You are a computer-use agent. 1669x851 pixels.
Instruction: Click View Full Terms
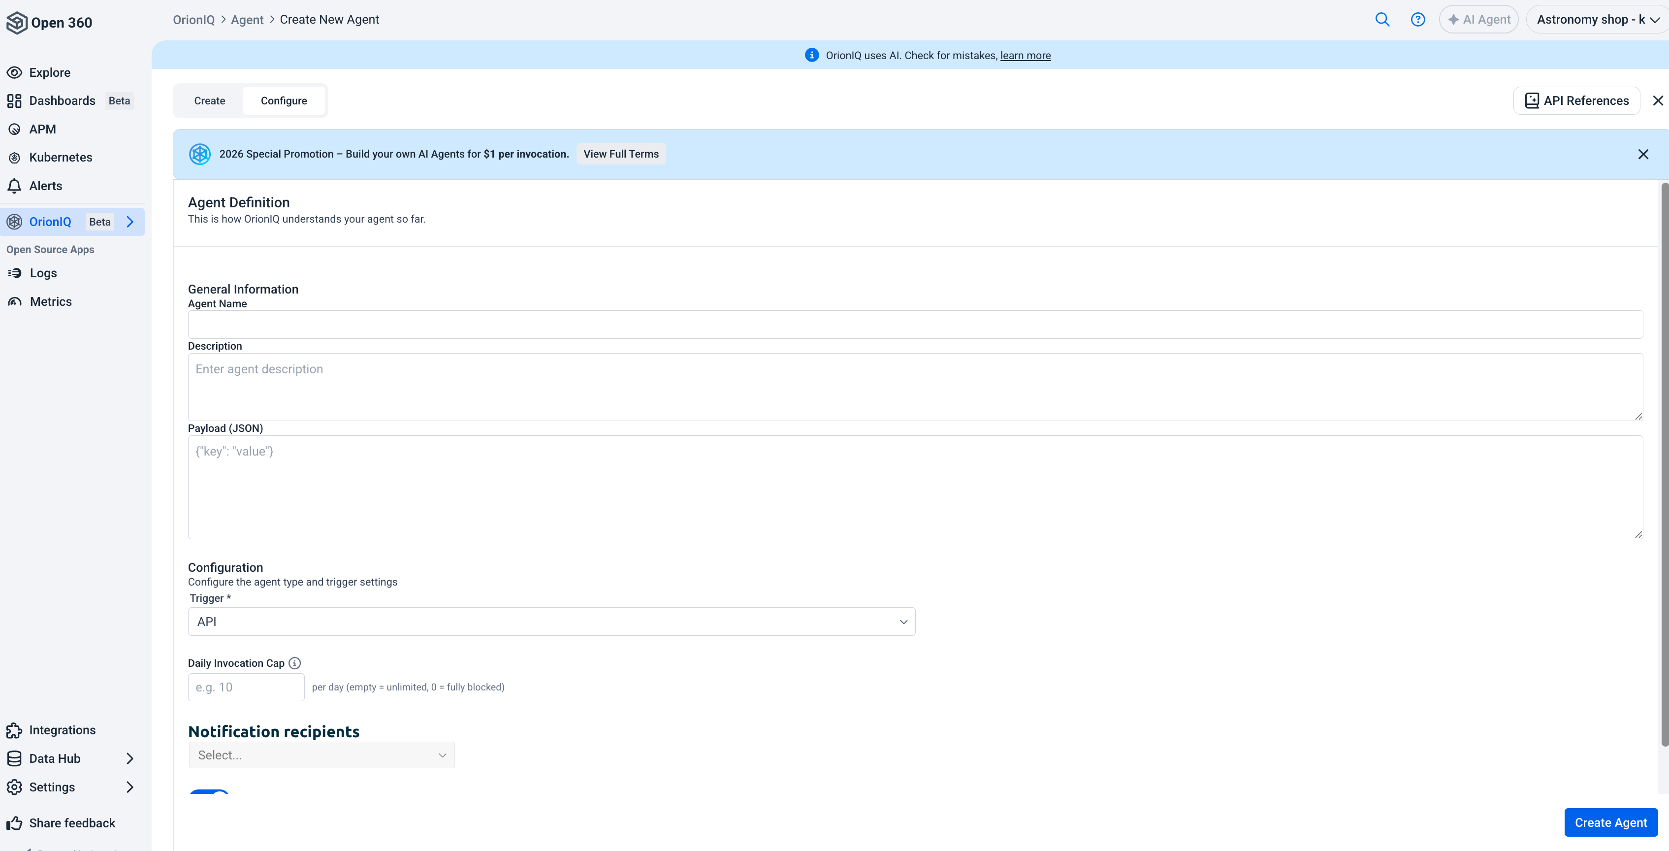[x=620, y=154]
